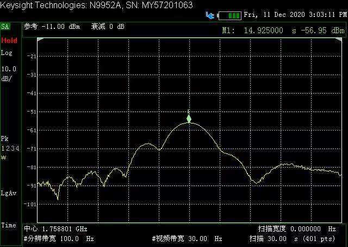Click the red Hold status indicator
Image resolution: width=348 pixels, height=247 pixels.
pos(9,40)
